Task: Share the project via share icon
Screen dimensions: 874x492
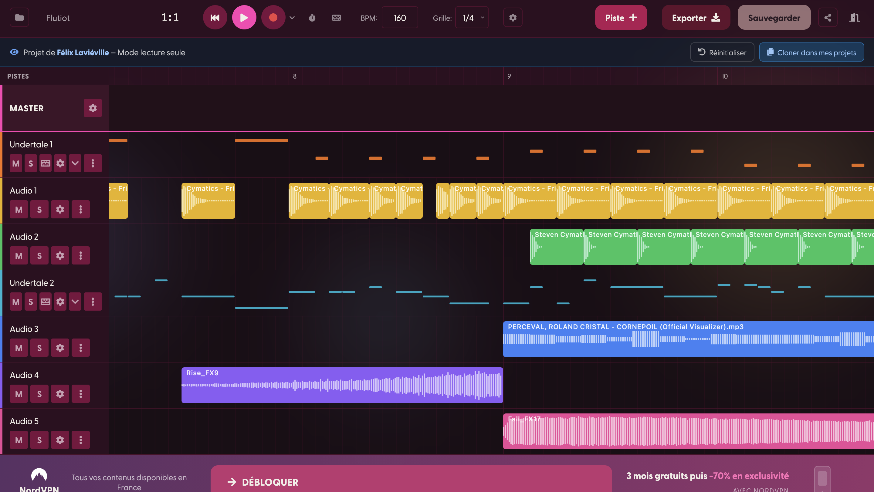Action: coord(828,18)
